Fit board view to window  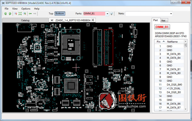pyautogui.click(x=20, y=13)
